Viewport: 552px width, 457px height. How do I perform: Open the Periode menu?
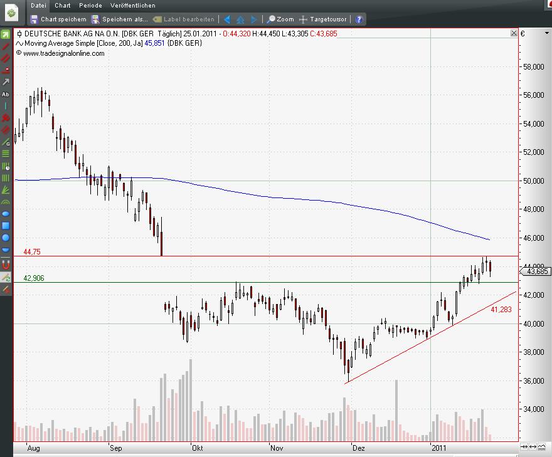pos(90,5)
